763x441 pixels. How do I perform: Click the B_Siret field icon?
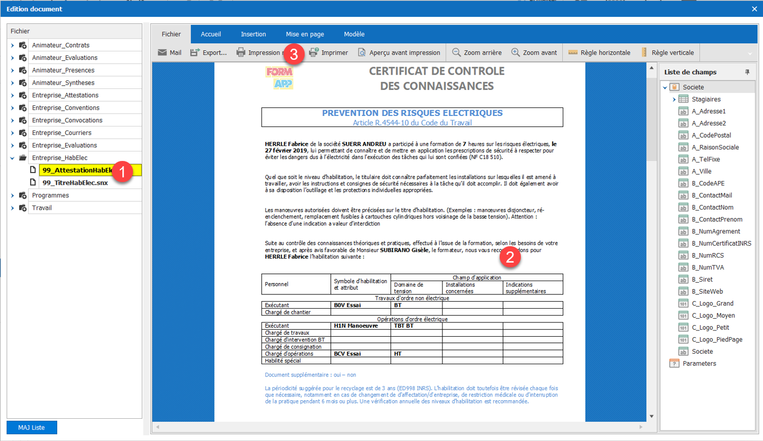click(684, 280)
